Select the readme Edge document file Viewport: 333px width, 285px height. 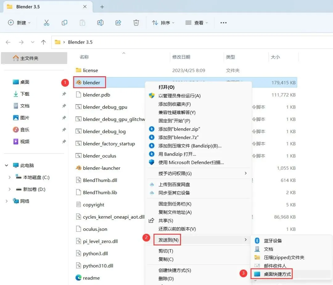88,278
